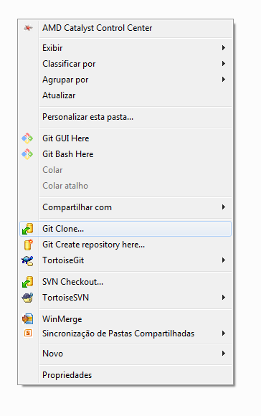Click the TortoiseSVN turtle icon
This screenshot has height=416, width=261.
[x=27, y=298]
